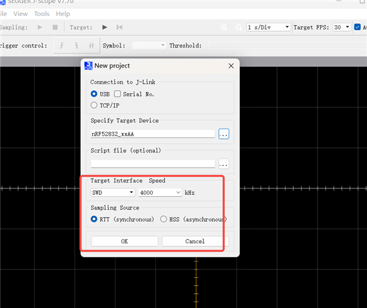Start sampling with the Sampling play icon
This screenshot has height=308, width=367.
pos(40,27)
